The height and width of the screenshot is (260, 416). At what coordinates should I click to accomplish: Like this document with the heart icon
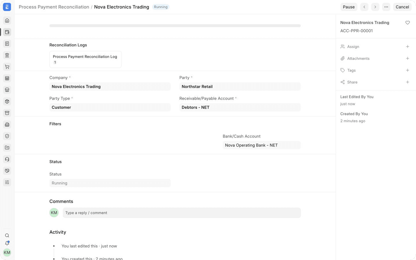click(408, 23)
